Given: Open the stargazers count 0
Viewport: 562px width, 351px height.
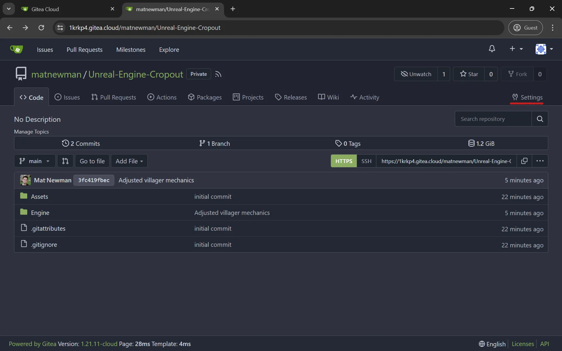Looking at the screenshot, I should click(x=491, y=74).
